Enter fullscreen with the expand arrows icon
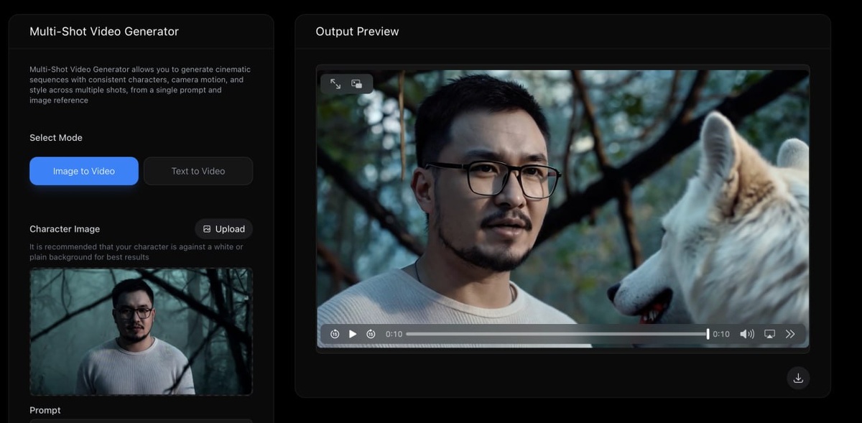 335,84
